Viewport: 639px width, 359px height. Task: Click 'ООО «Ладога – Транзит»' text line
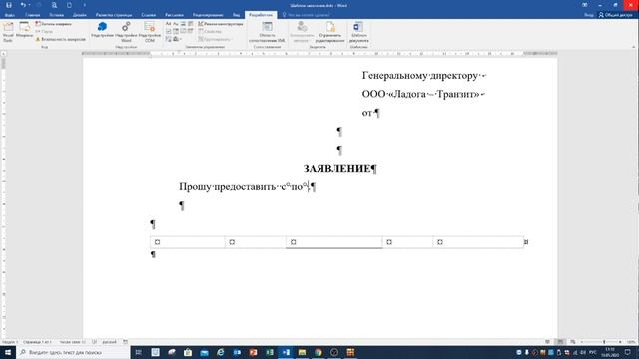421,94
